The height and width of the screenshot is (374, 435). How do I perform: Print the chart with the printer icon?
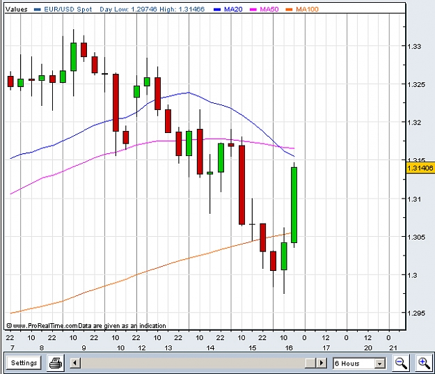click(56, 363)
